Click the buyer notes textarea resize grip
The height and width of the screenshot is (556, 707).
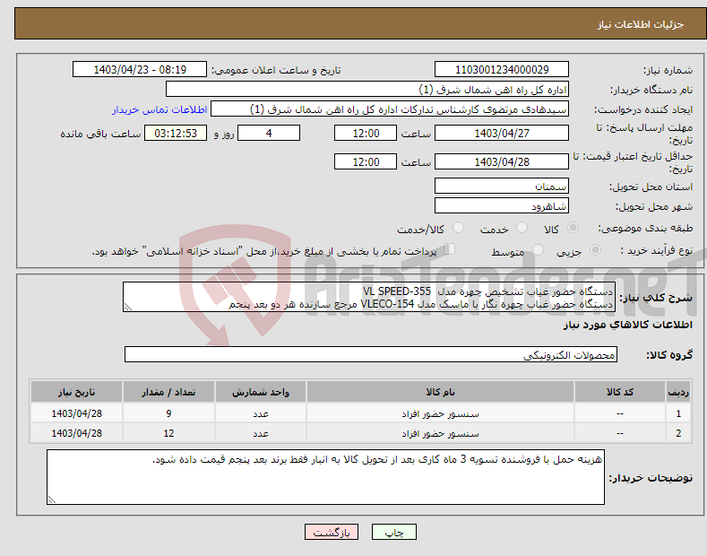tap(52, 500)
